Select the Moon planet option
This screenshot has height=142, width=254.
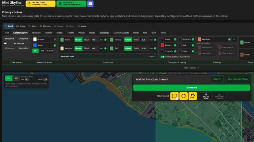coord(21,26)
